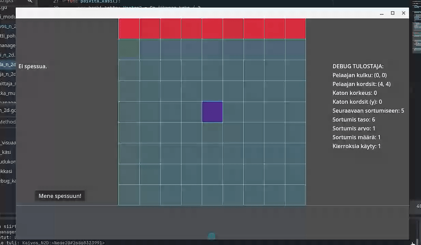Click the purple player block in the grid
Viewport: 421px width, 245px height.
tap(212, 111)
